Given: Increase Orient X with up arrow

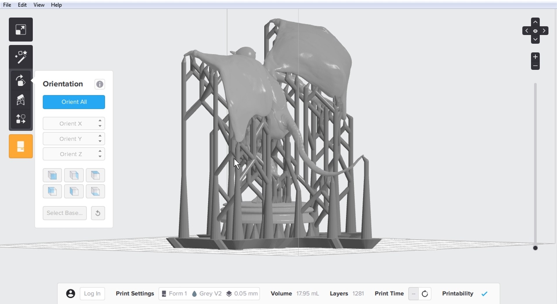Looking at the screenshot, I should (100, 121).
